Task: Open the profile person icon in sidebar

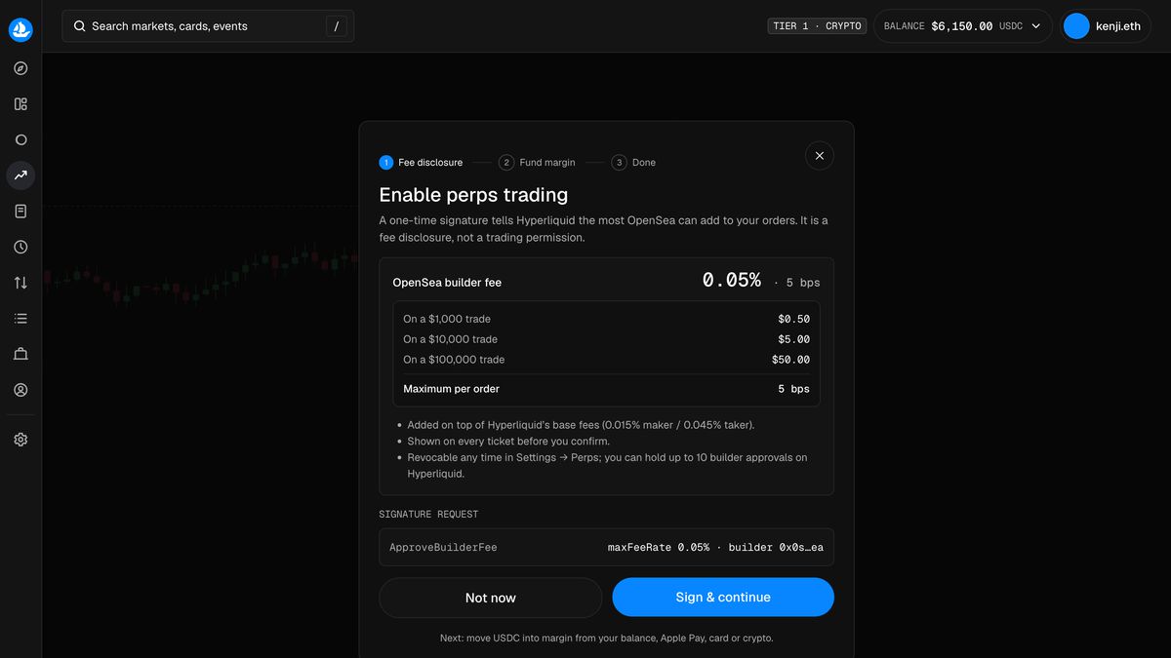Action: [20, 390]
